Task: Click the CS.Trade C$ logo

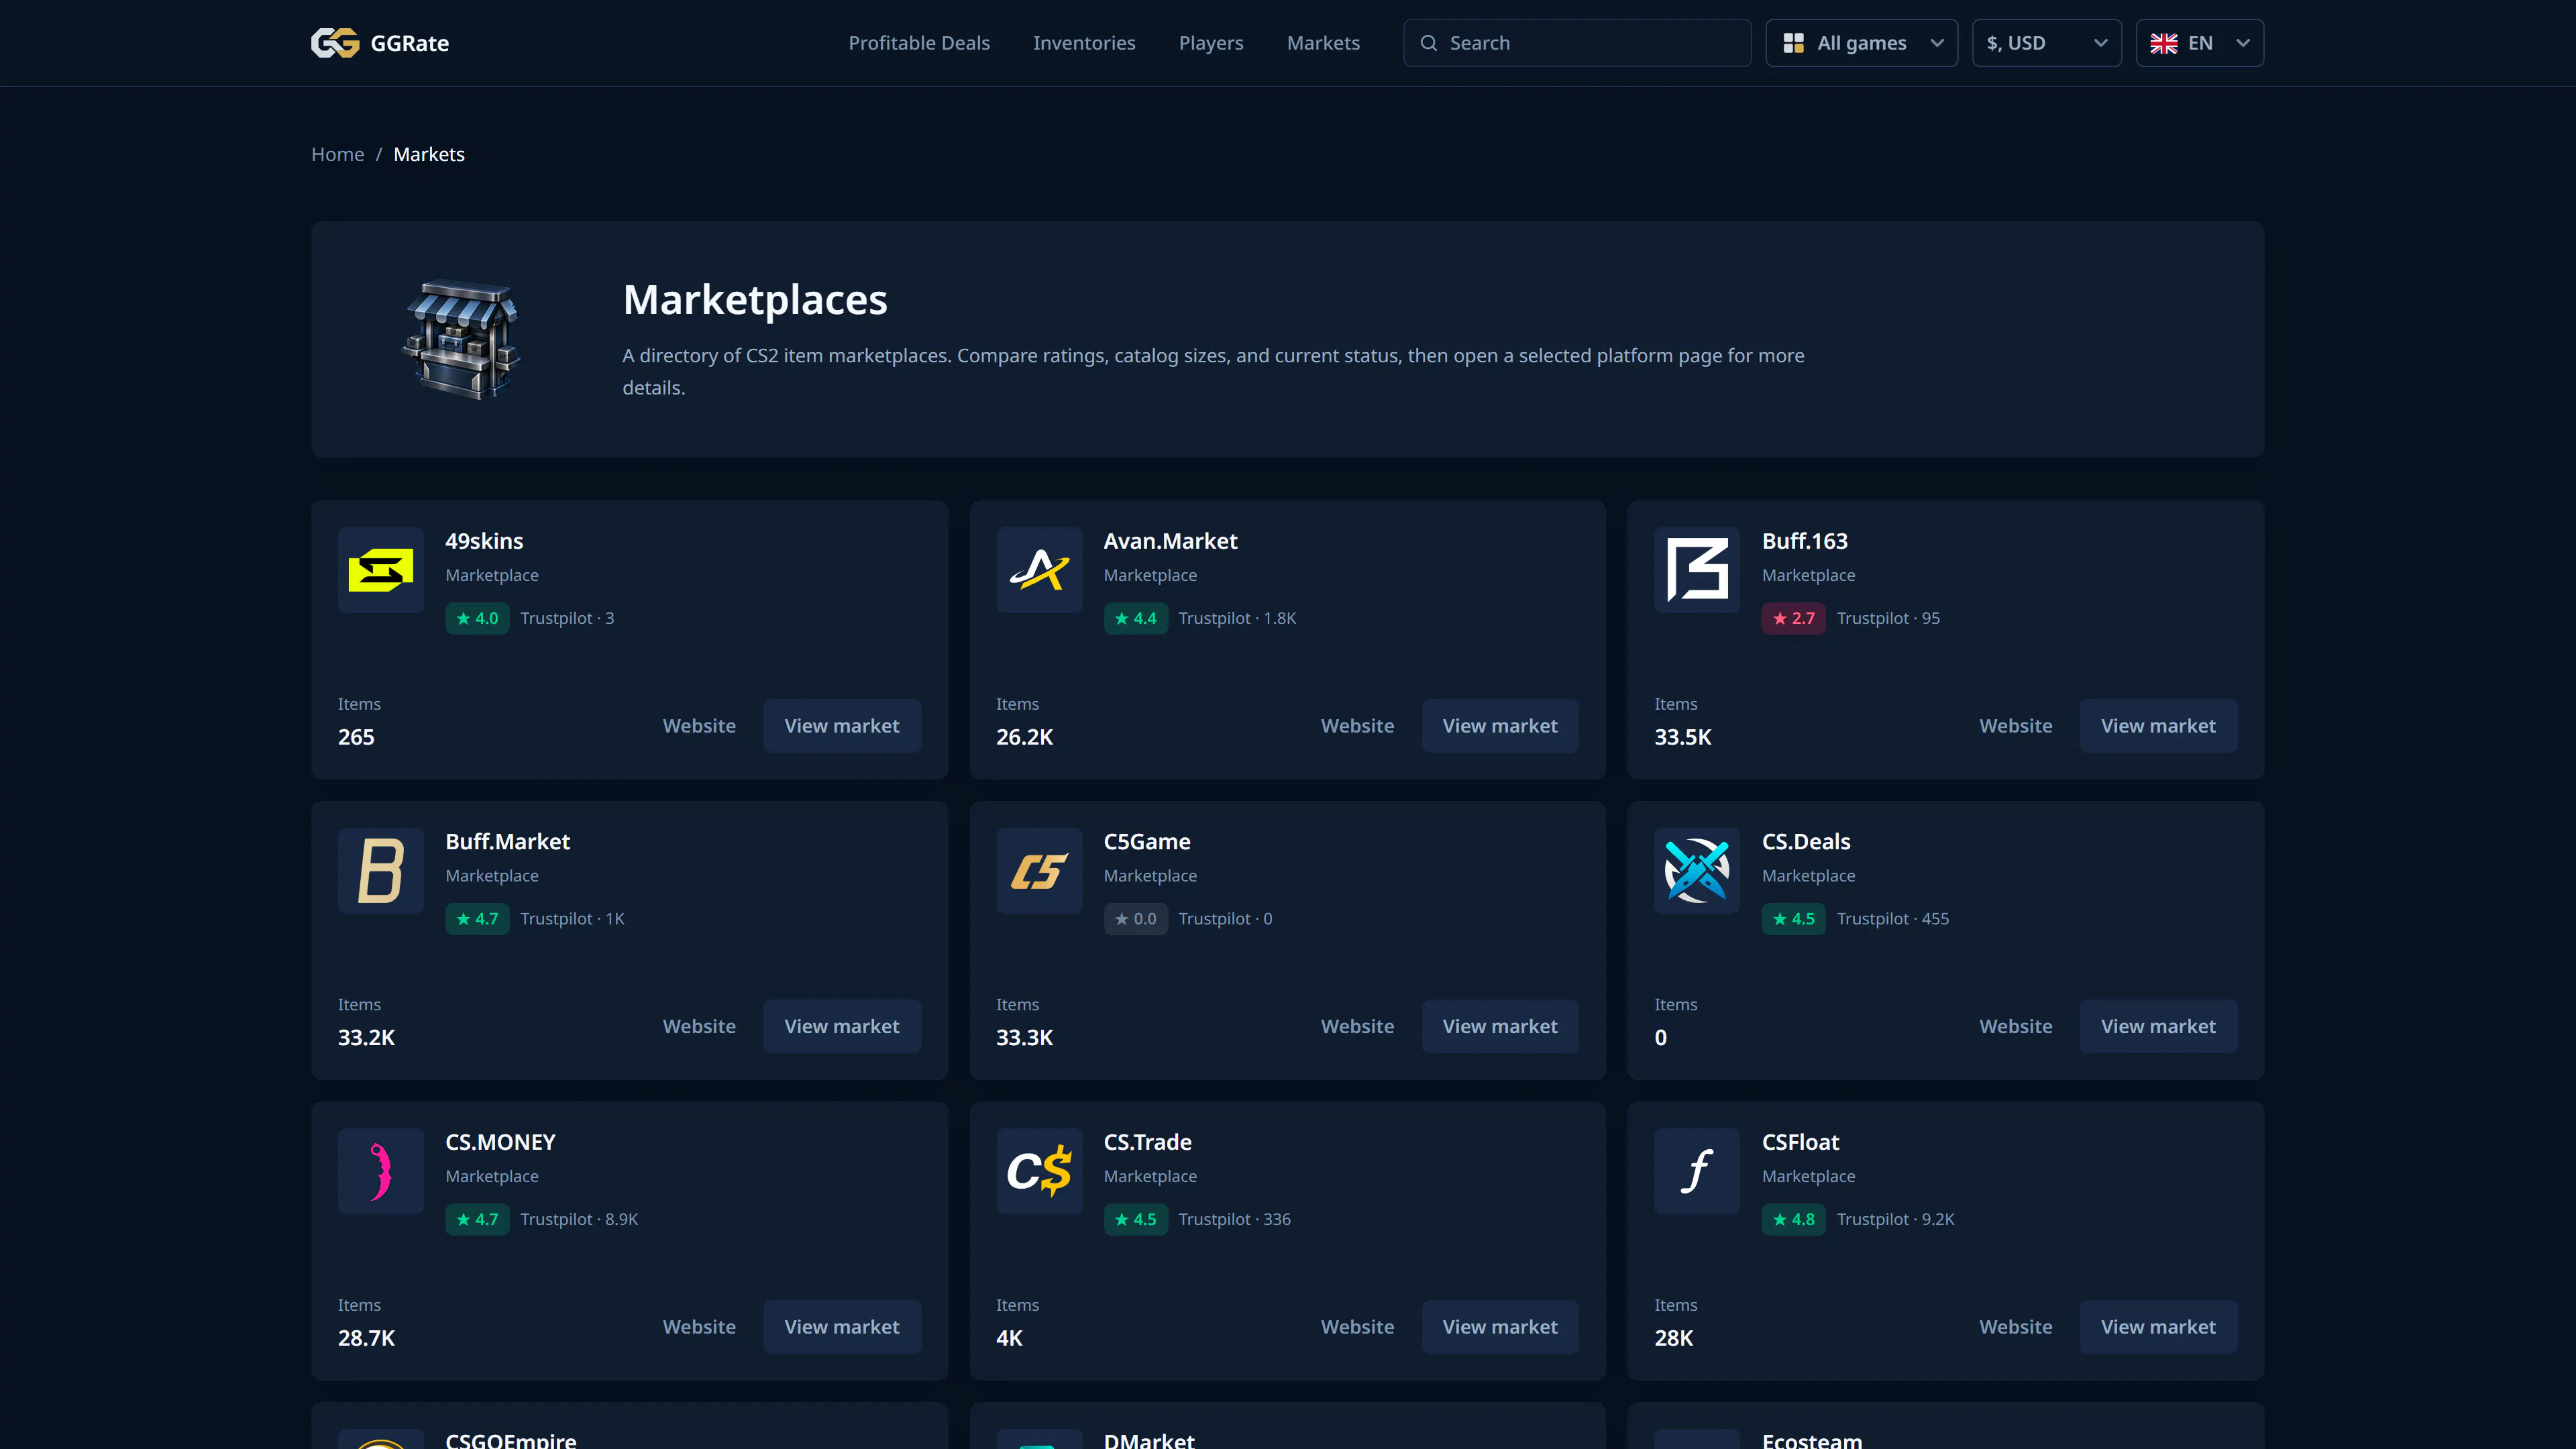Action: (1039, 1171)
